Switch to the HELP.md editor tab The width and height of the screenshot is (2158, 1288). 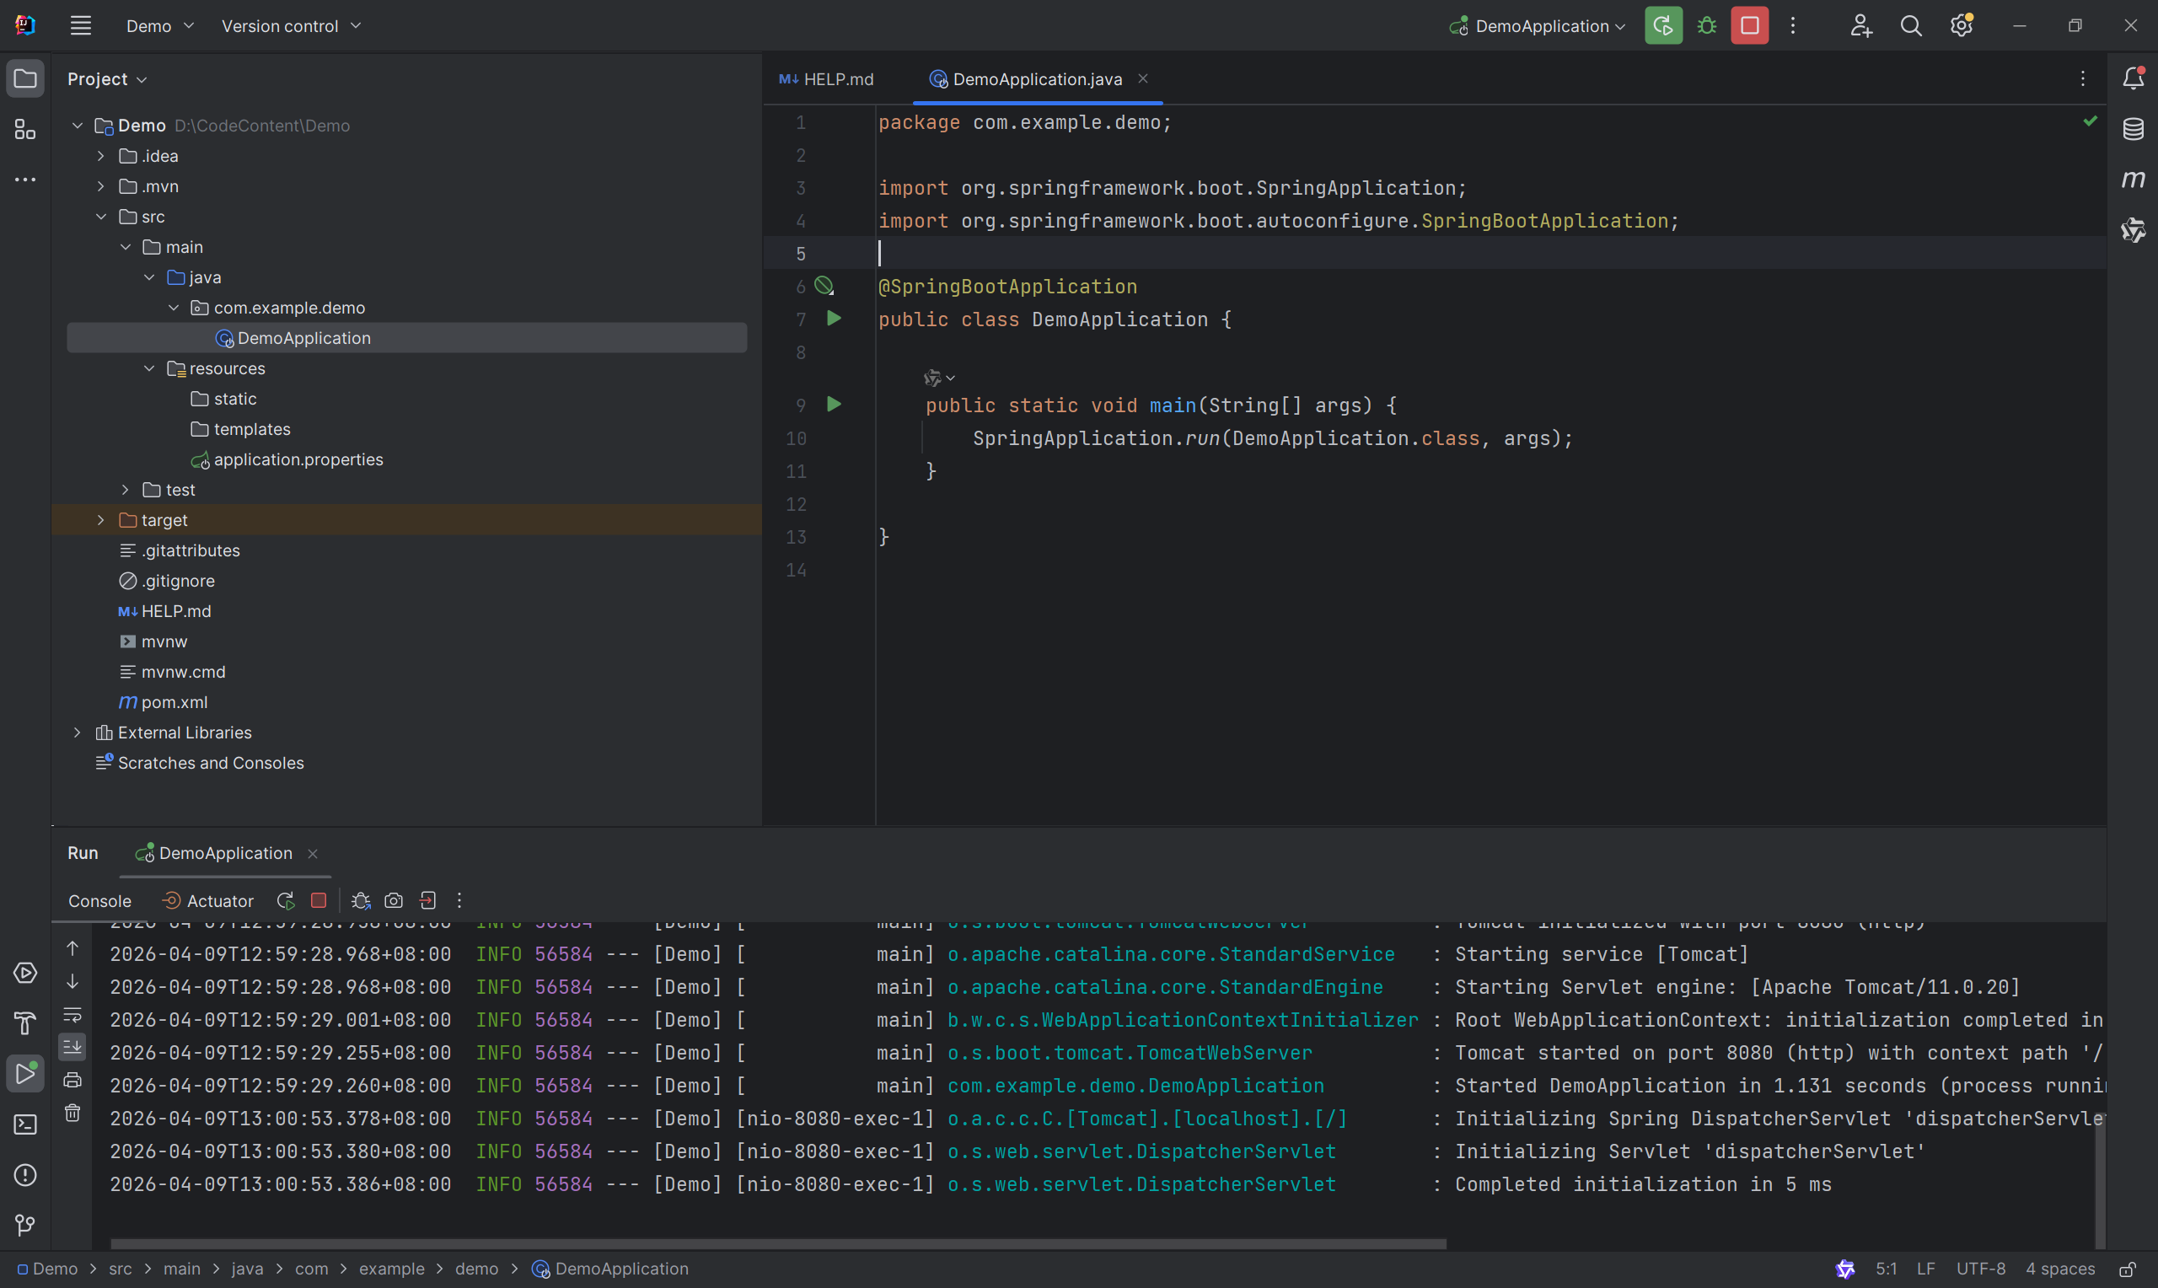[827, 79]
